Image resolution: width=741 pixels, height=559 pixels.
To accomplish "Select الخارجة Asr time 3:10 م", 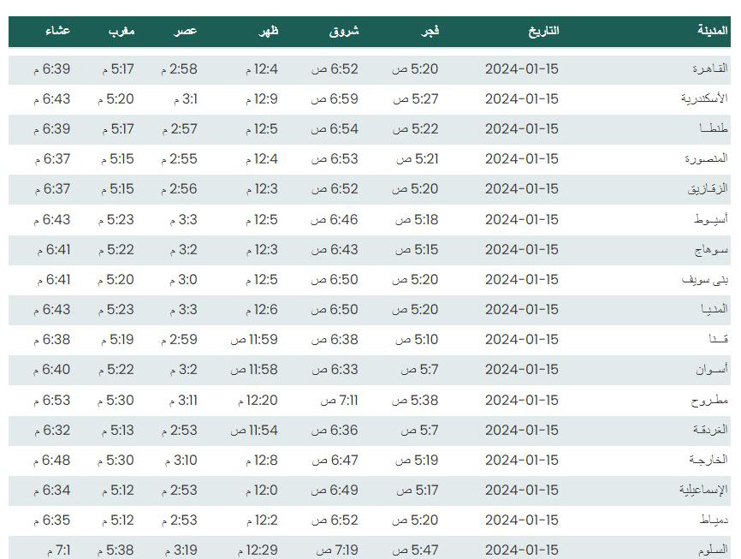I will (181, 461).
